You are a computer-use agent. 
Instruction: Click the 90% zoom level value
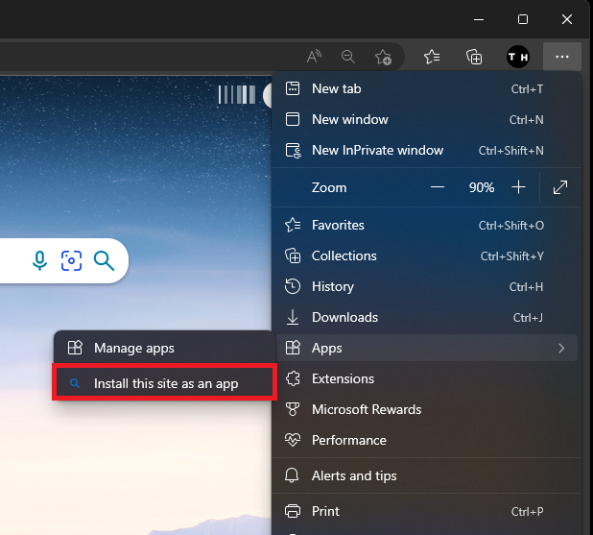pyautogui.click(x=482, y=187)
